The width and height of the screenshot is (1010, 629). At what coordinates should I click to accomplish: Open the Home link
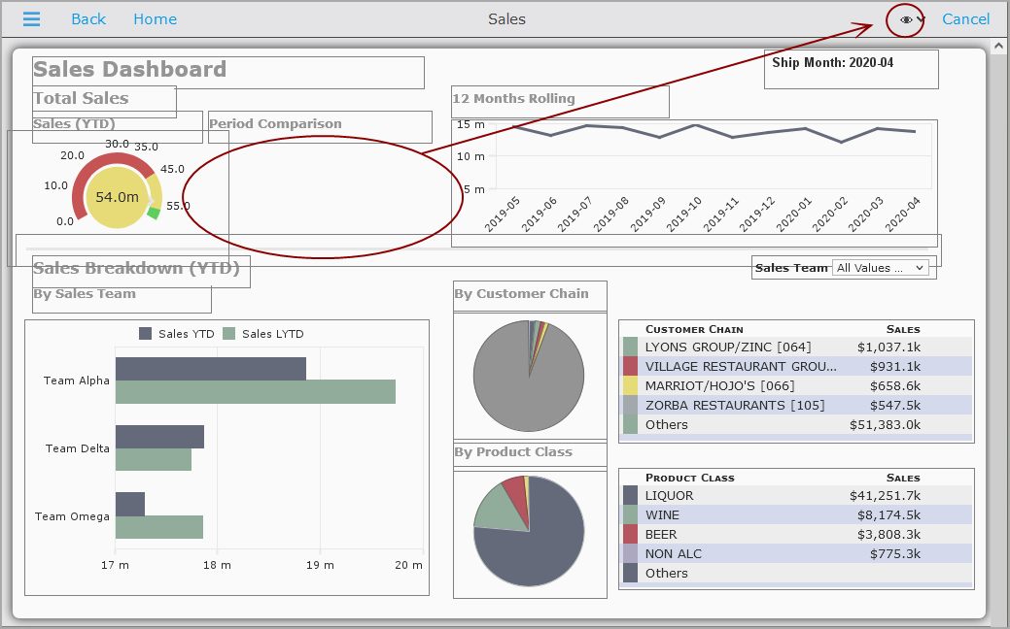pyautogui.click(x=156, y=19)
